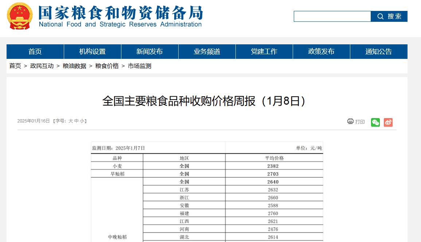Open the 新闻发布 navigation menu item
Viewport: 421px width, 242px height.
click(149, 51)
